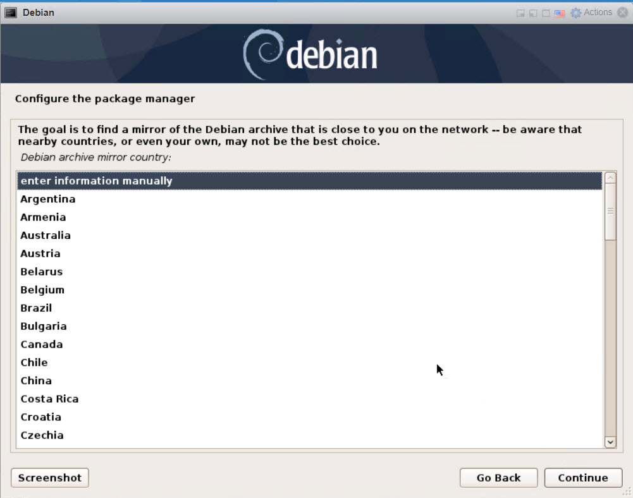The width and height of the screenshot is (633, 498).
Task: Pick Czechia from the mirror list
Action: (x=310, y=435)
